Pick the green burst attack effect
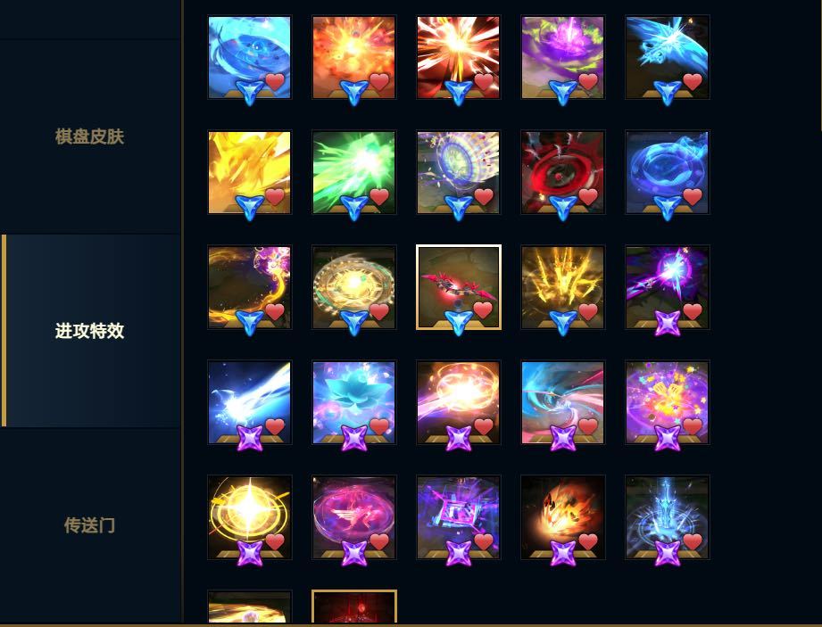Image resolution: width=822 pixels, height=627 pixels. tap(353, 172)
